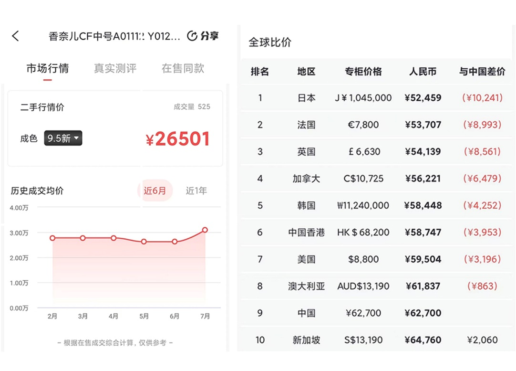Tap the 分享 share button
This screenshot has width=516, height=371.
(x=210, y=36)
